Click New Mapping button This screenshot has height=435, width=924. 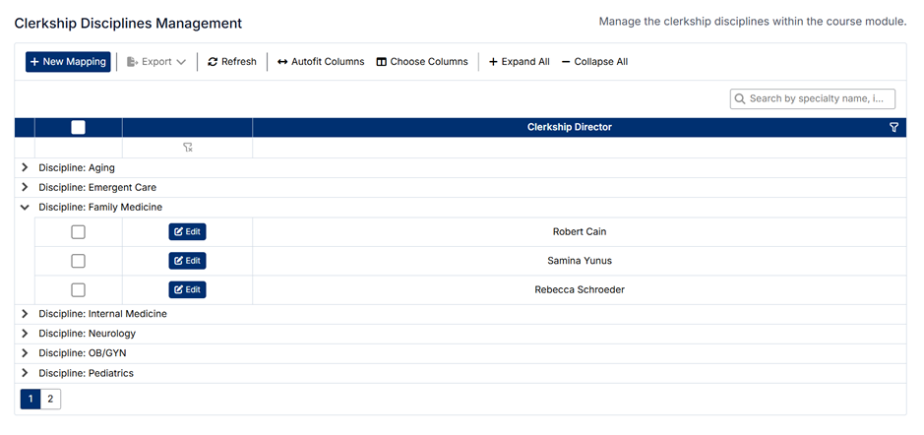(68, 62)
